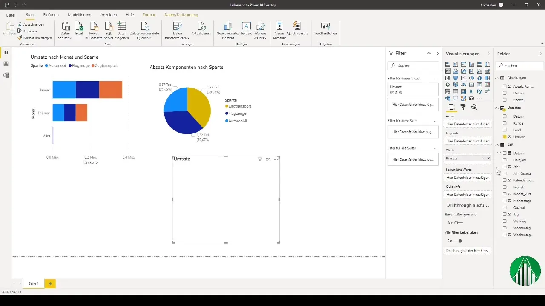Select the funnel visualization icon

click(x=456, y=78)
